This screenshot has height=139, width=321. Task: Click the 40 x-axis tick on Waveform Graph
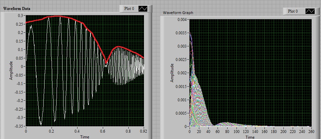208,131
